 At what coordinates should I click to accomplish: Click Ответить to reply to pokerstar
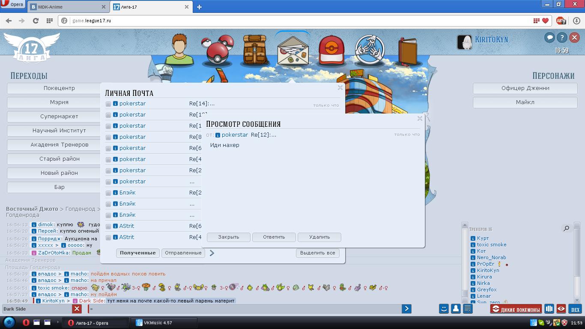tap(274, 237)
